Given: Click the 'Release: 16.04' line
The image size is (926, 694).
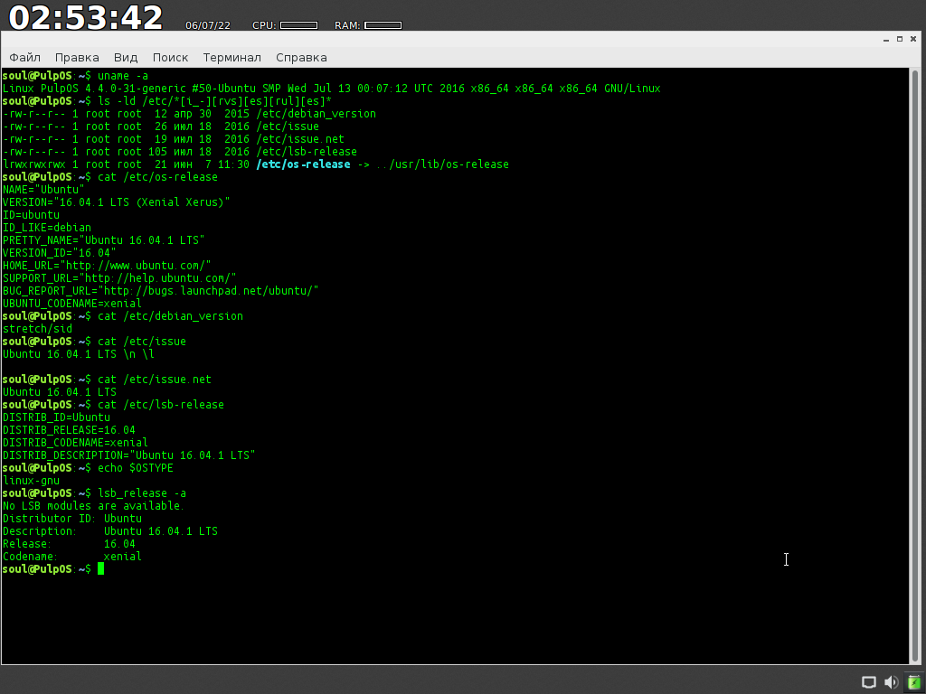Looking at the screenshot, I should tap(69, 543).
